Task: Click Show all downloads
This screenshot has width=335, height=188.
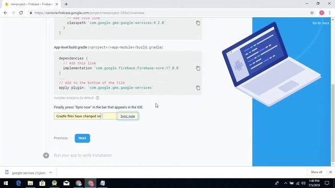Action: tap(316, 172)
